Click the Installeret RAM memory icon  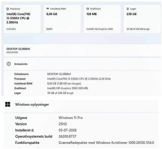[x=48, y=9]
